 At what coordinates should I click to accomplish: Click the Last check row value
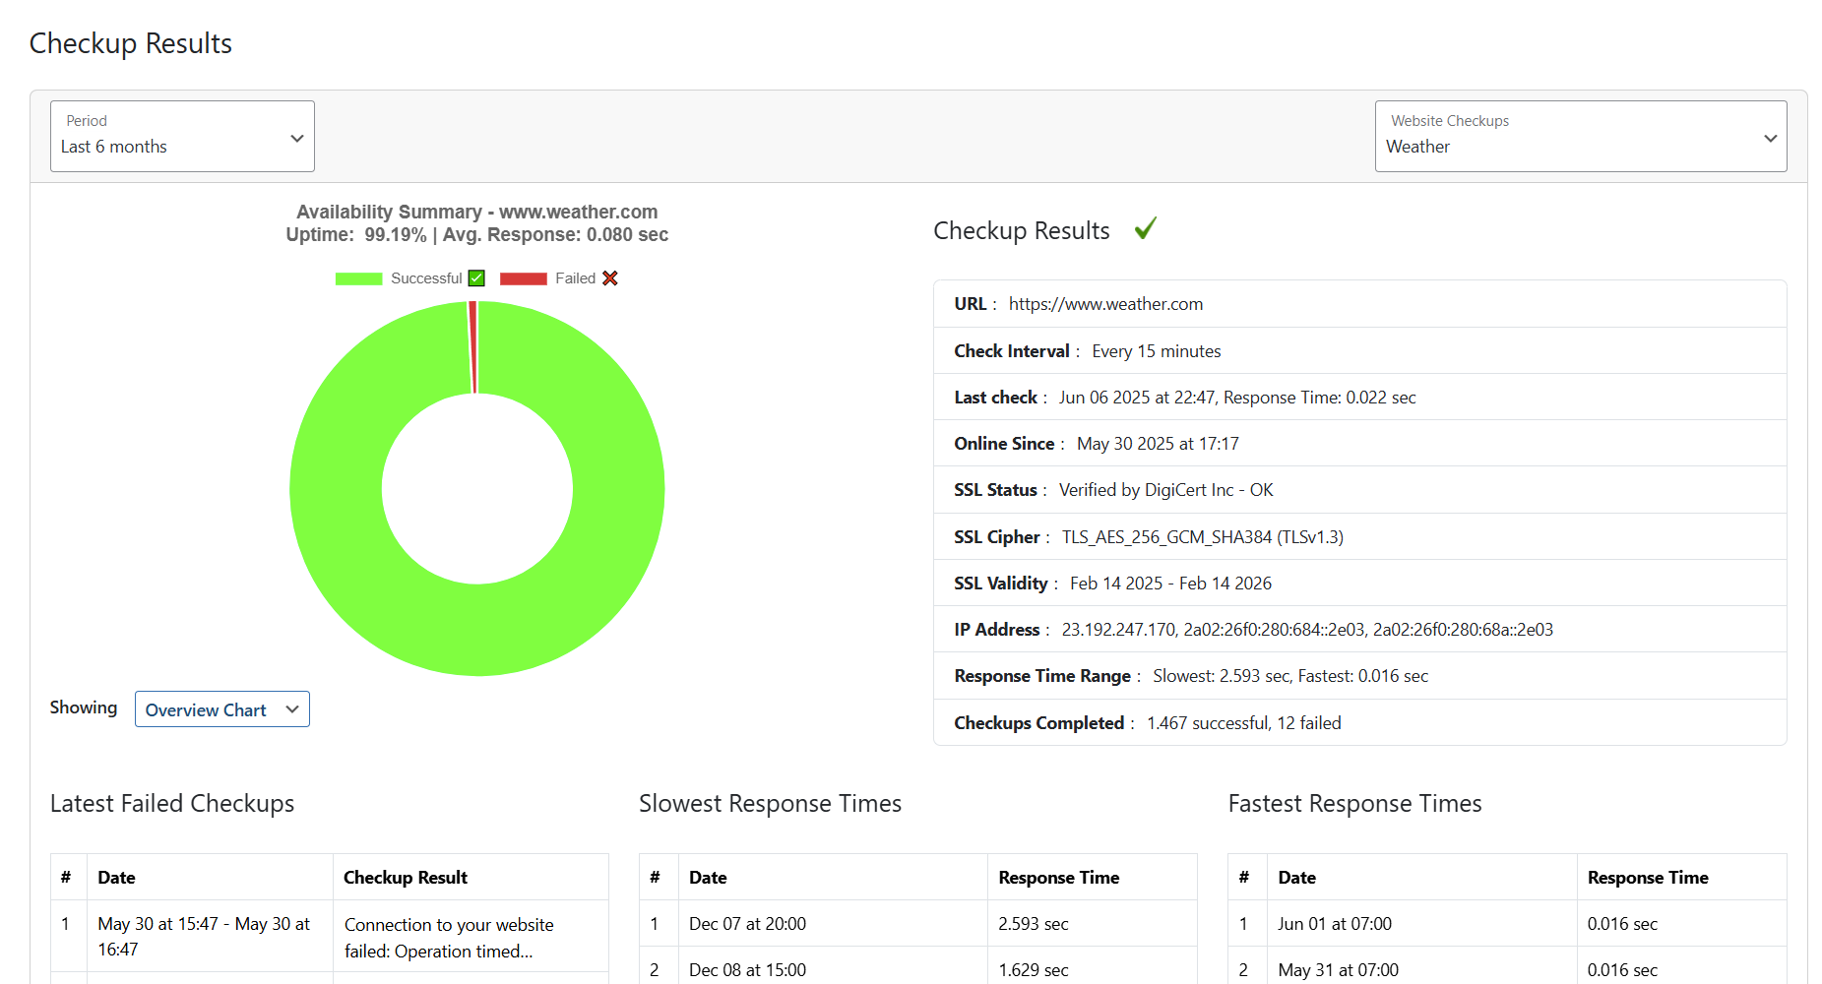tap(1237, 398)
